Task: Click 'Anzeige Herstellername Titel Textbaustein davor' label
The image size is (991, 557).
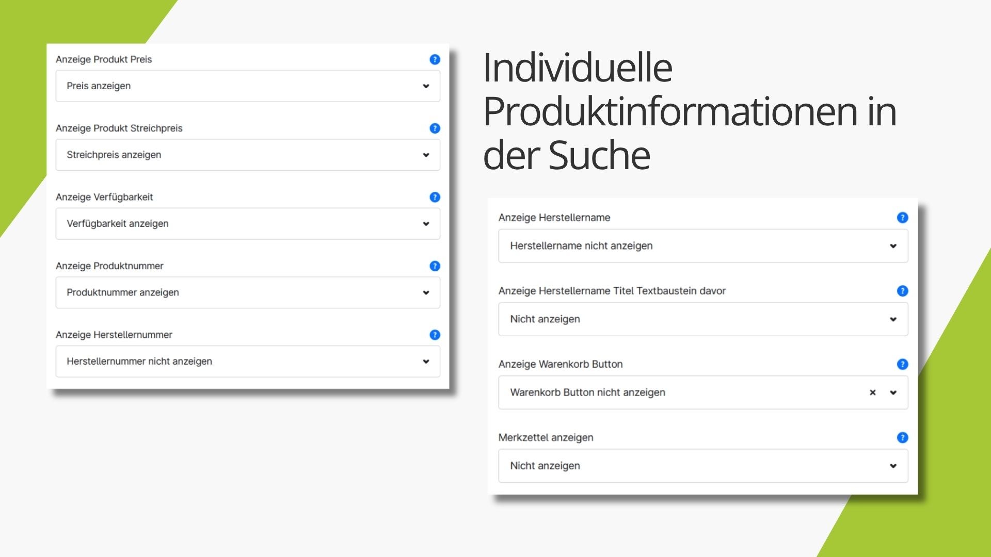Action: pyautogui.click(x=612, y=291)
